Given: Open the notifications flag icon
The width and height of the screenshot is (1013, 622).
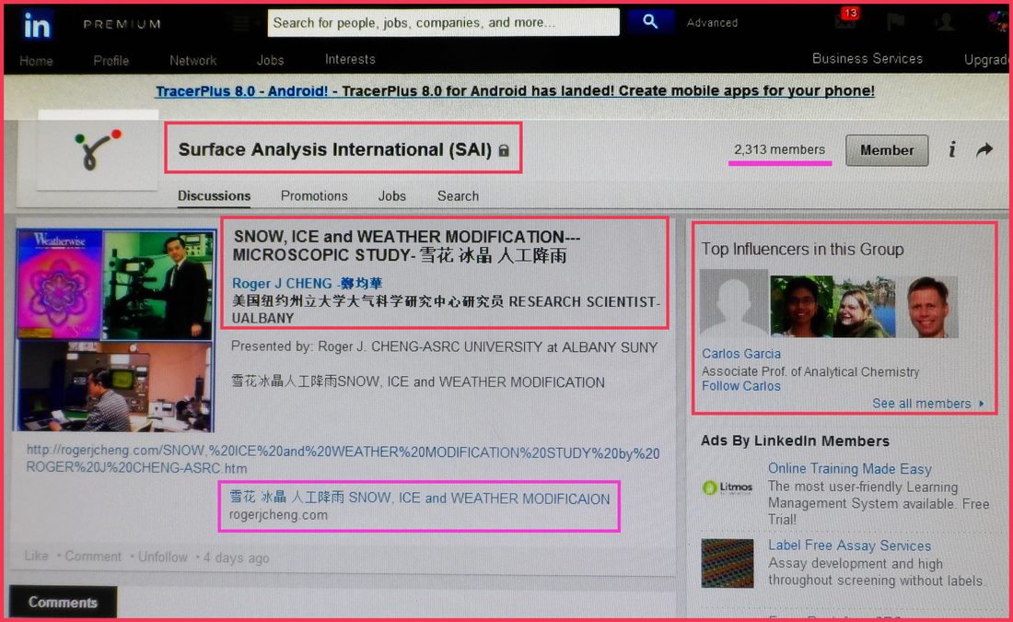Looking at the screenshot, I should pos(894,22).
